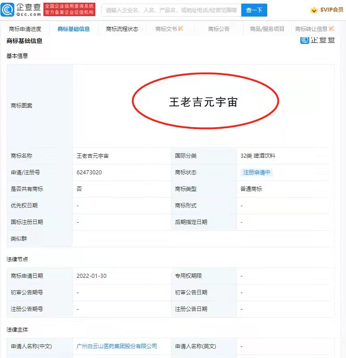346x358 pixels.
Task: Open the 商标流程状态 tab
Action: point(122,29)
